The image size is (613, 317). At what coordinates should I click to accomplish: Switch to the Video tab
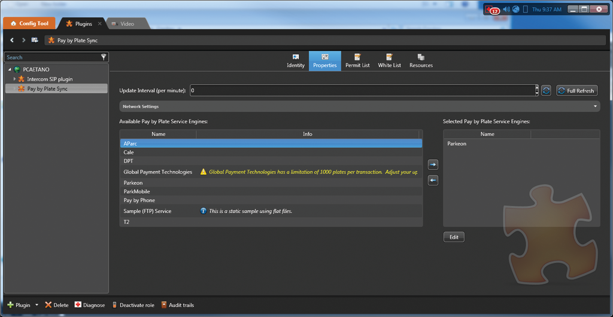tap(128, 24)
